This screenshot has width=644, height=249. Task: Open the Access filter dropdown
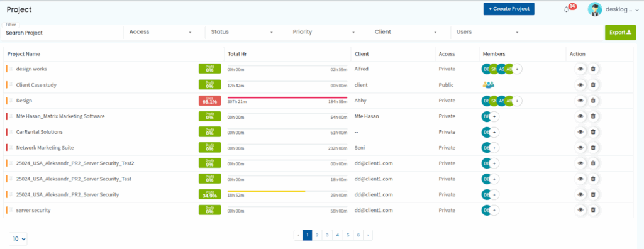pyautogui.click(x=160, y=32)
